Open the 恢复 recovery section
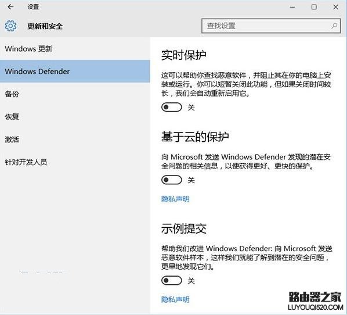347x315 pixels. coord(75,117)
